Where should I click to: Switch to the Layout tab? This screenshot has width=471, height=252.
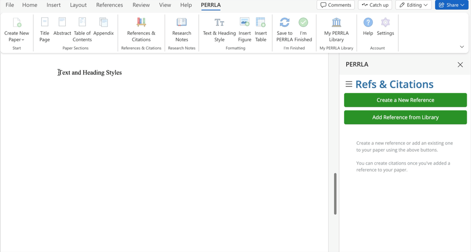[x=78, y=5]
